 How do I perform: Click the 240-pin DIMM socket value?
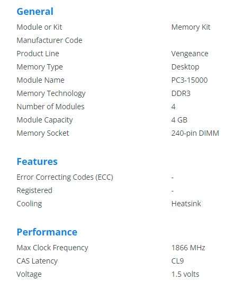(195, 133)
